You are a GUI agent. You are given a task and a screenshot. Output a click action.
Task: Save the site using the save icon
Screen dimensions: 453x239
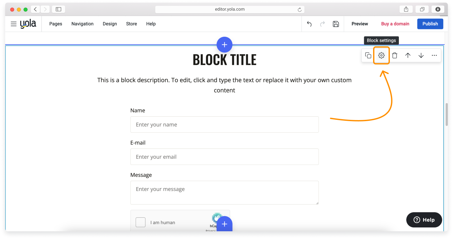point(336,24)
